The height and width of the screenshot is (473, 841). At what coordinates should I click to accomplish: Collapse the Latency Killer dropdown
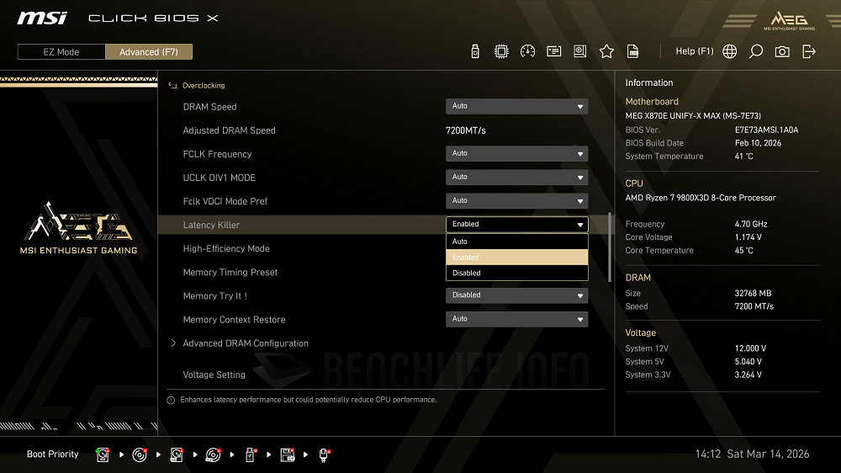(516, 225)
